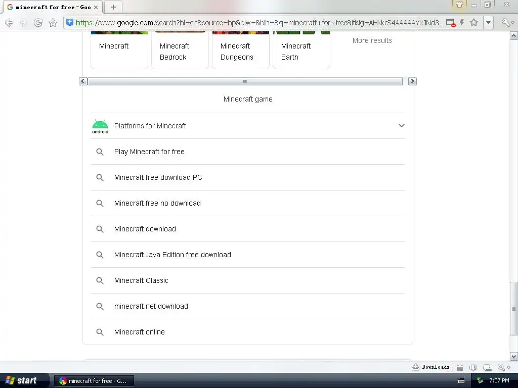Open a new tab with the plus button

point(113,7)
